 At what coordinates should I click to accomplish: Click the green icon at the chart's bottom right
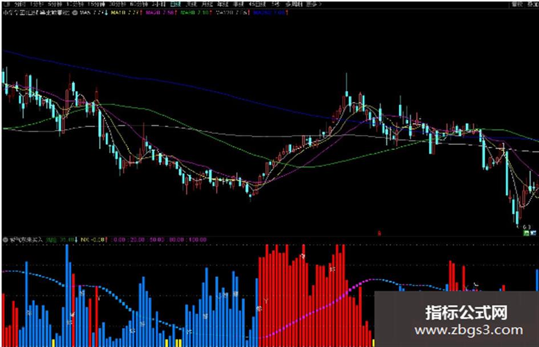[526, 233]
